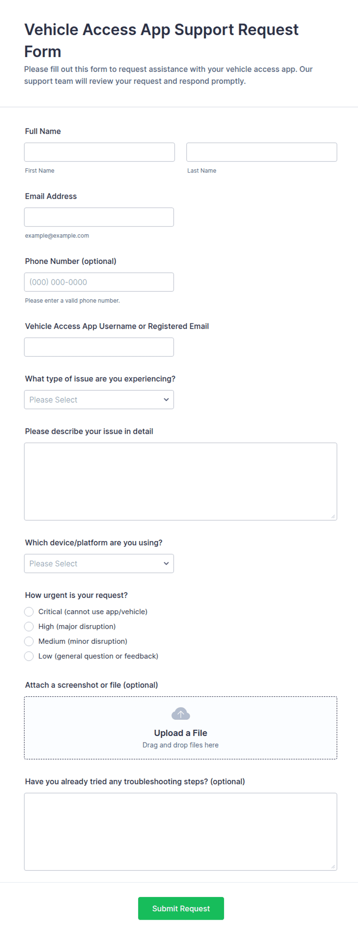Click the App Username or Registered Email field

click(x=99, y=347)
